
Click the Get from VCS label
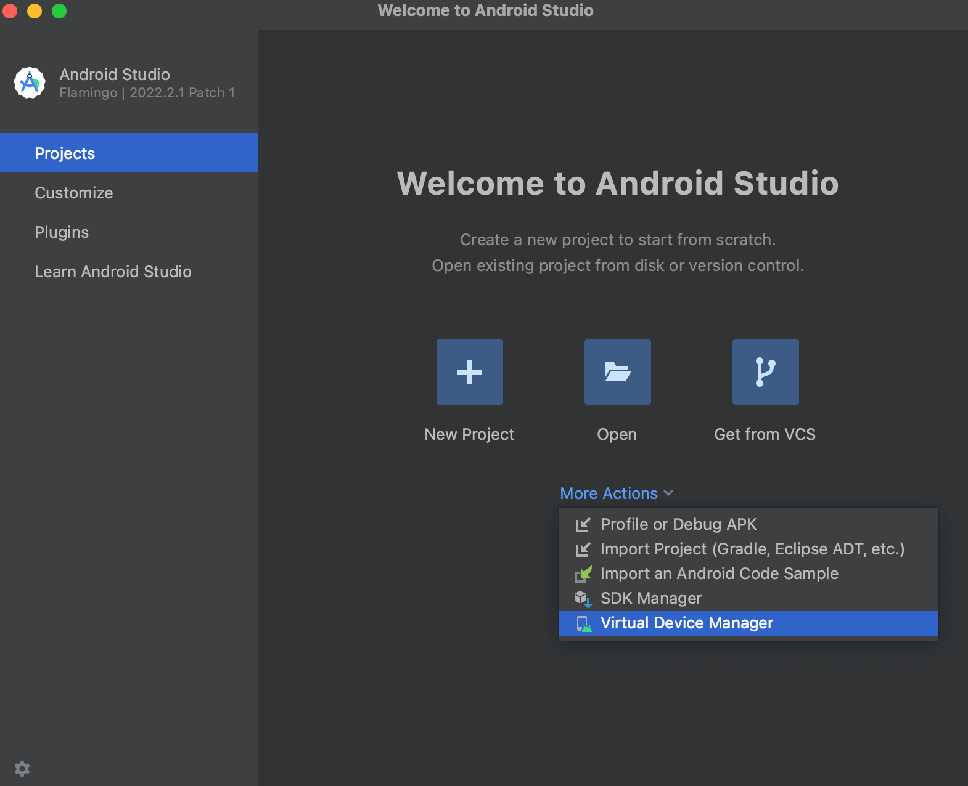[765, 434]
